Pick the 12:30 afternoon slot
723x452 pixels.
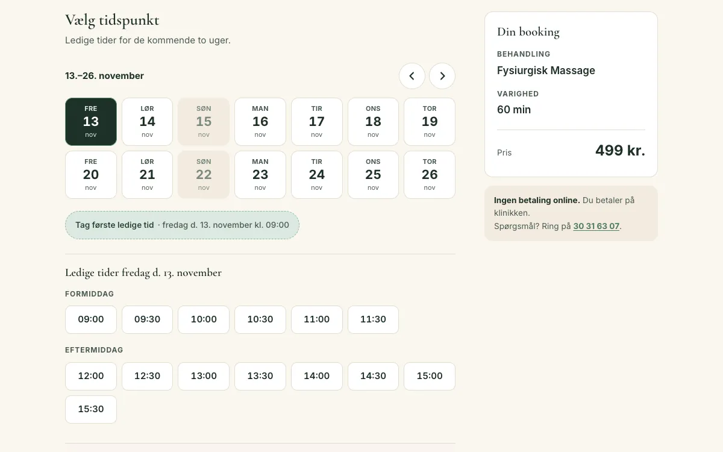tap(147, 376)
